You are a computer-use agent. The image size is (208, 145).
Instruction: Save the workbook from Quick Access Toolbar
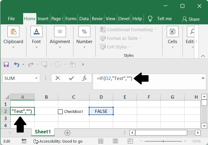[x=6, y=64]
